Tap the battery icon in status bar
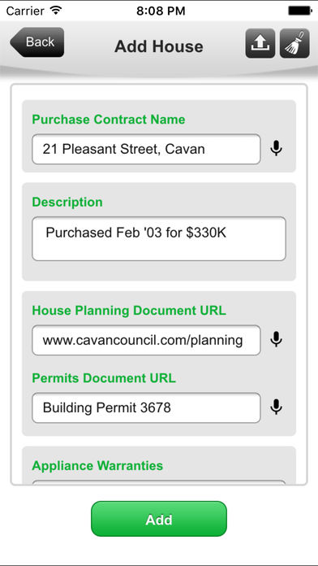 (x=299, y=11)
